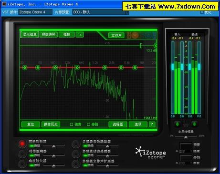Image resolution: width=220 pixels, height=174 pixels.
Task: Open the 内部预置 preset dropdown
Action: pyautogui.click(x=101, y=12)
